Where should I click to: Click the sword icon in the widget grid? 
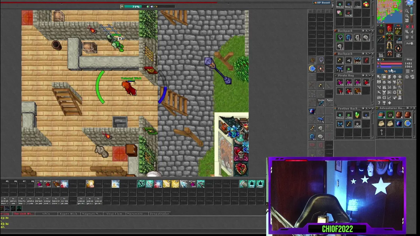click(x=379, y=88)
